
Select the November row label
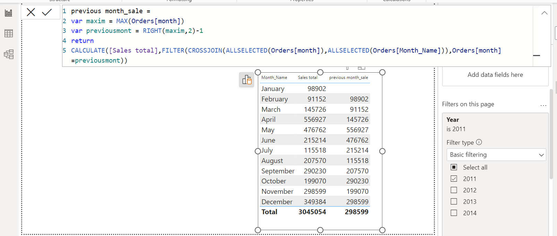pyautogui.click(x=277, y=191)
